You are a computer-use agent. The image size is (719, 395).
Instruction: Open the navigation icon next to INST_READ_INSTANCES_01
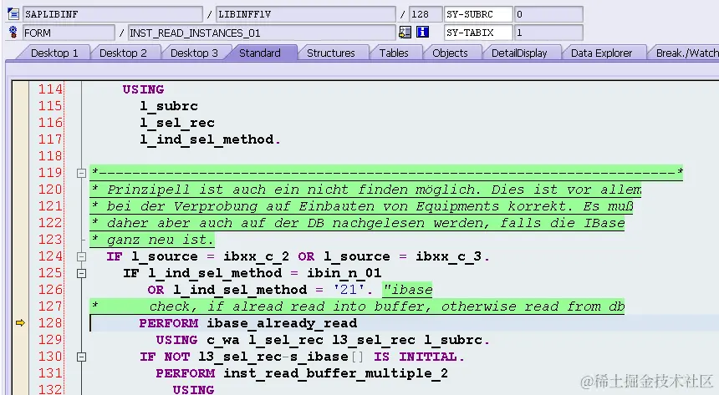405,32
